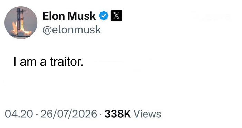Click the '@' symbol of the handle

47,30
